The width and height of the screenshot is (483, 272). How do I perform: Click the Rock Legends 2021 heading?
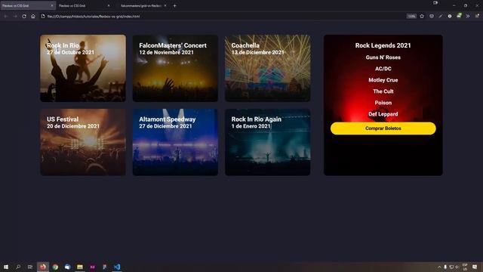pyautogui.click(x=383, y=45)
